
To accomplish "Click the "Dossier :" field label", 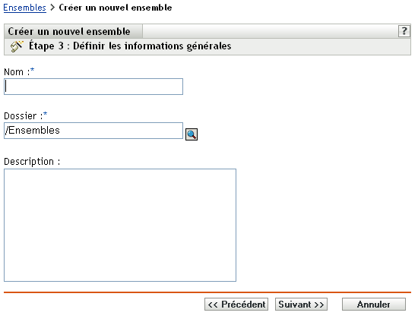I will [24, 116].
